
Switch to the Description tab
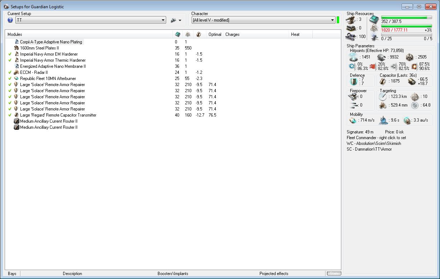[72, 274]
